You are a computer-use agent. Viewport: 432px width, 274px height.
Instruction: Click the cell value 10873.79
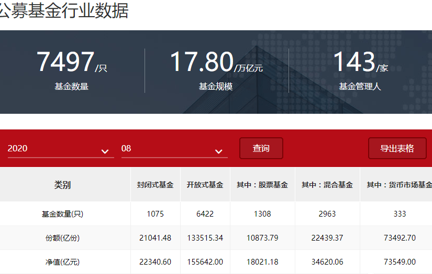click(x=262, y=238)
